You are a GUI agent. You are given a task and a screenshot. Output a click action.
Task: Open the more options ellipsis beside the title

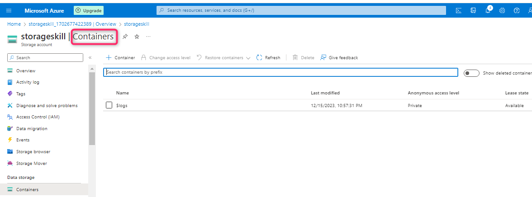tap(148, 36)
